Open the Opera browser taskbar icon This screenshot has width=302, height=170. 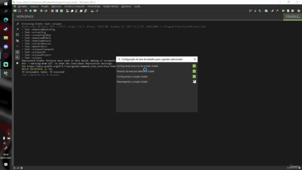[6, 56]
